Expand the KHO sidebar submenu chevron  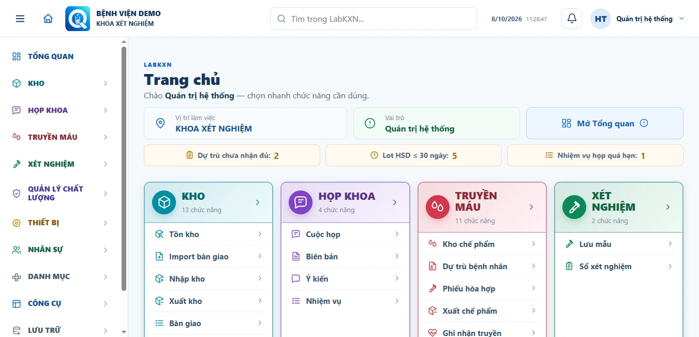[x=106, y=83]
